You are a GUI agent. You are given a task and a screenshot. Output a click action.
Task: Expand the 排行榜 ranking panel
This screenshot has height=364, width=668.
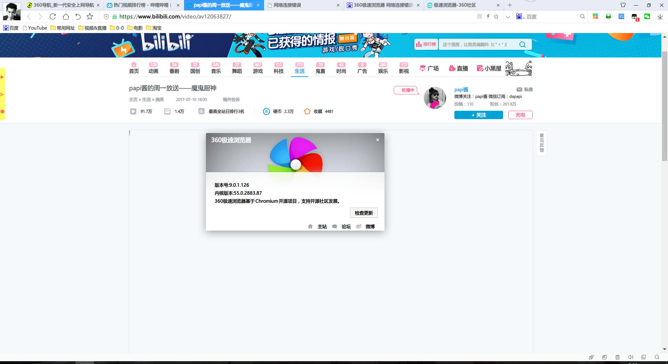click(426, 44)
